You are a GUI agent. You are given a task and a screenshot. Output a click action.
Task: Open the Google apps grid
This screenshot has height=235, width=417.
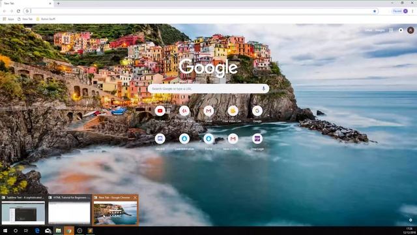point(391,30)
